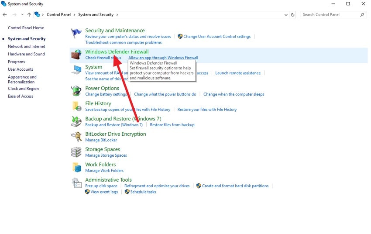Click shield icon beside Change User Account Control
Viewport: 371px width, 234px height.
[180, 36]
